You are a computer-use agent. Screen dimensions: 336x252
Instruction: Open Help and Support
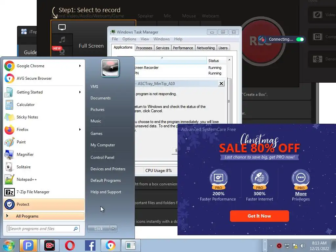pyautogui.click(x=106, y=192)
